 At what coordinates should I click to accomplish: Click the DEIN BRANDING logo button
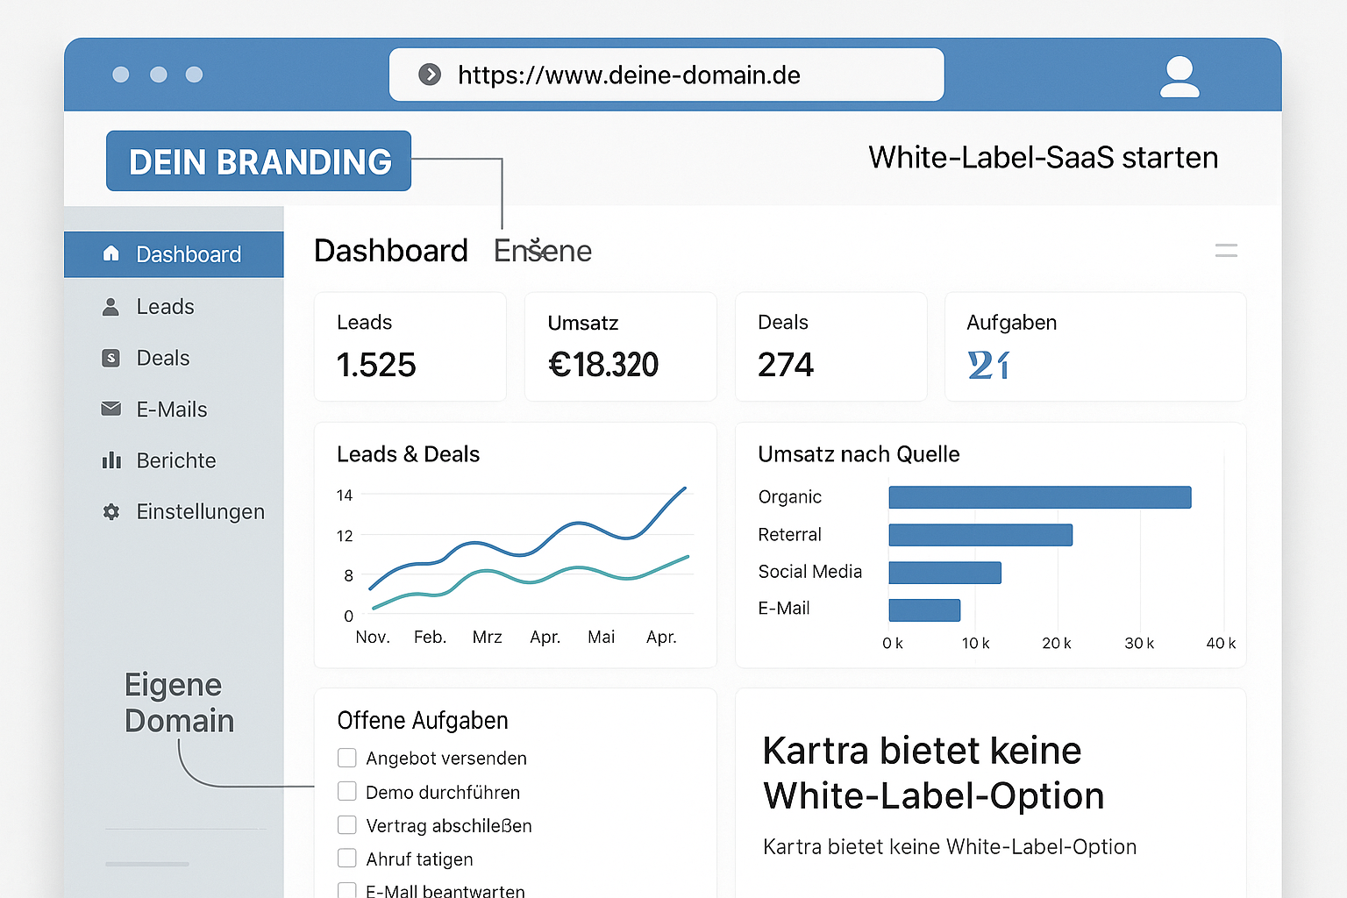click(x=259, y=161)
